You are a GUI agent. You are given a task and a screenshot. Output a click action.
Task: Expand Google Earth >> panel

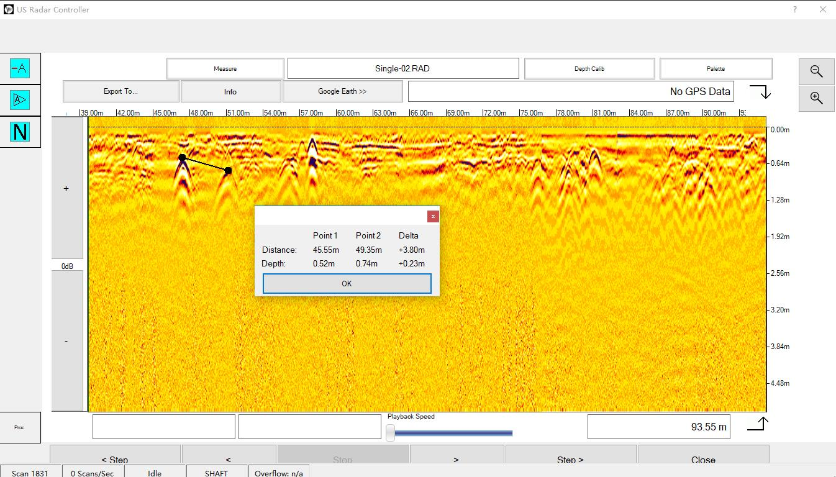click(342, 91)
